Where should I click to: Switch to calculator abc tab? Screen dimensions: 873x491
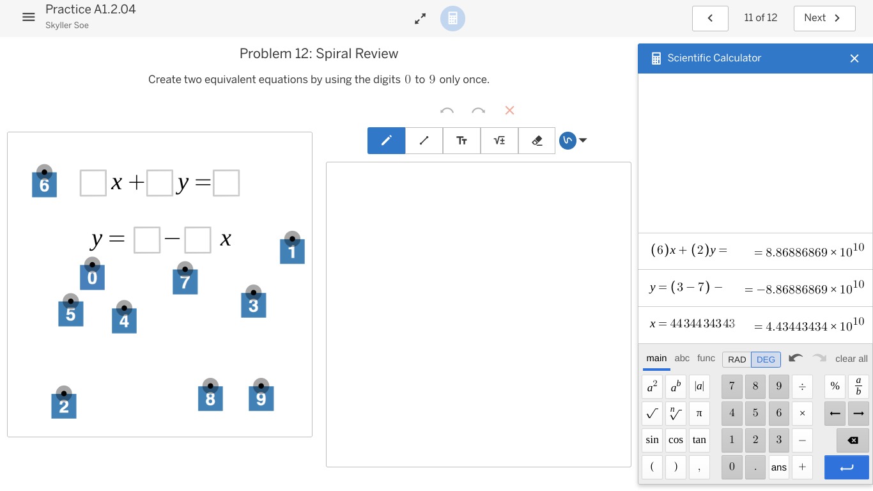point(682,359)
